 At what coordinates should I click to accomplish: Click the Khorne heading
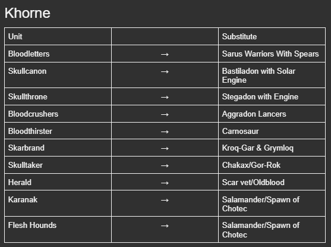[27, 13]
